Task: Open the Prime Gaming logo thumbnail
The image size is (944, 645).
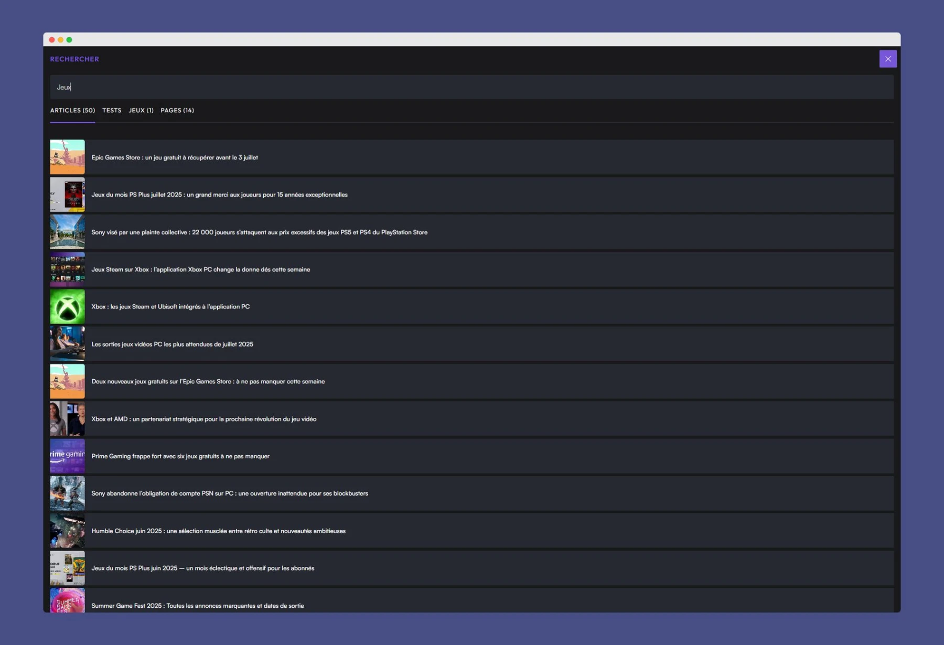Action: click(67, 456)
